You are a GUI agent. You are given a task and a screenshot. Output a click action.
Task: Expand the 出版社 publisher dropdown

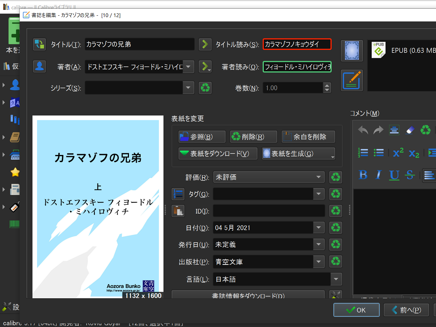[319, 262]
